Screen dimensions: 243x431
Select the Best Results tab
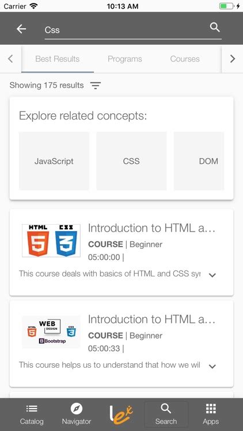tap(58, 59)
